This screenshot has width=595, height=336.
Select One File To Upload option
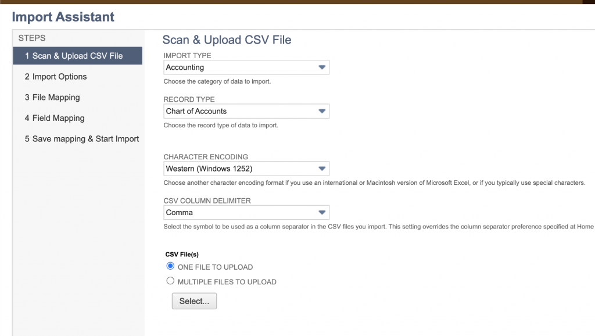click(x=170, y=266)
